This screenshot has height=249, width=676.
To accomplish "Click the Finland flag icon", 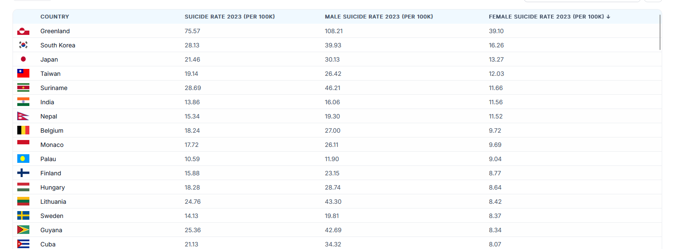I will click(x=23, y=173).
